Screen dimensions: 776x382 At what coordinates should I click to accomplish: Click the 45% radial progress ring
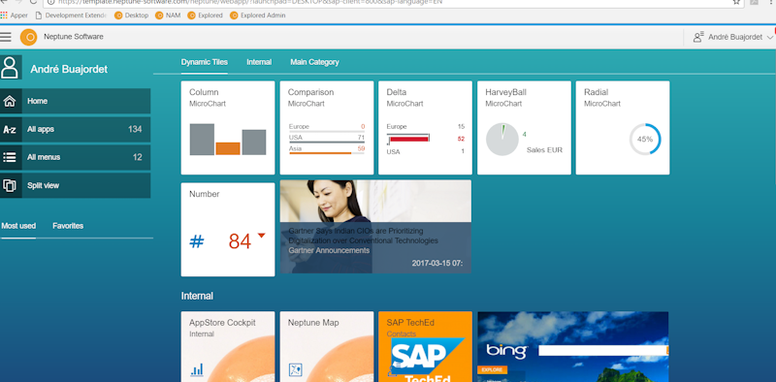pyautogui.click(x=645, y=139)
